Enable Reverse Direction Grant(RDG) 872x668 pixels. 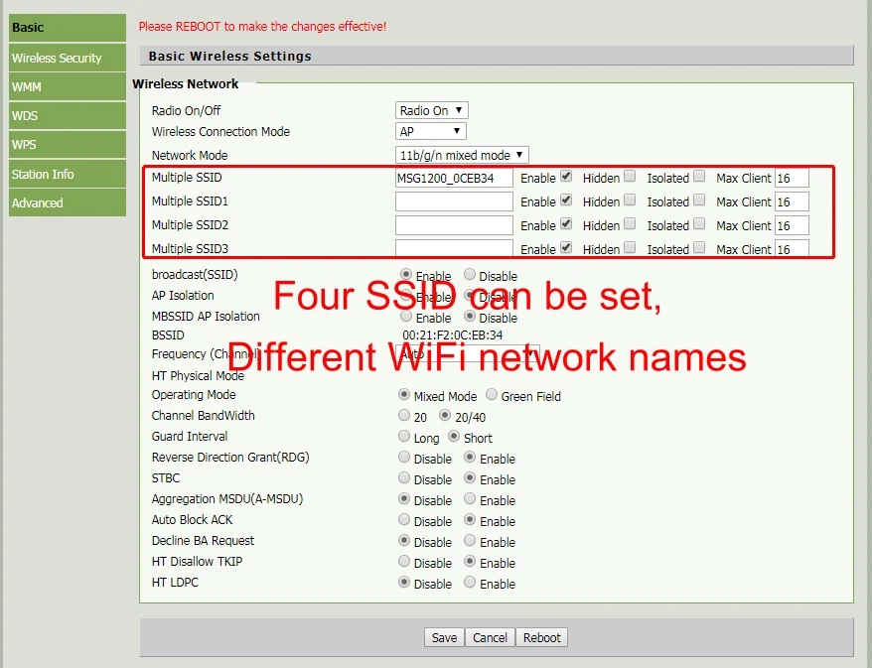pos(470,457)
